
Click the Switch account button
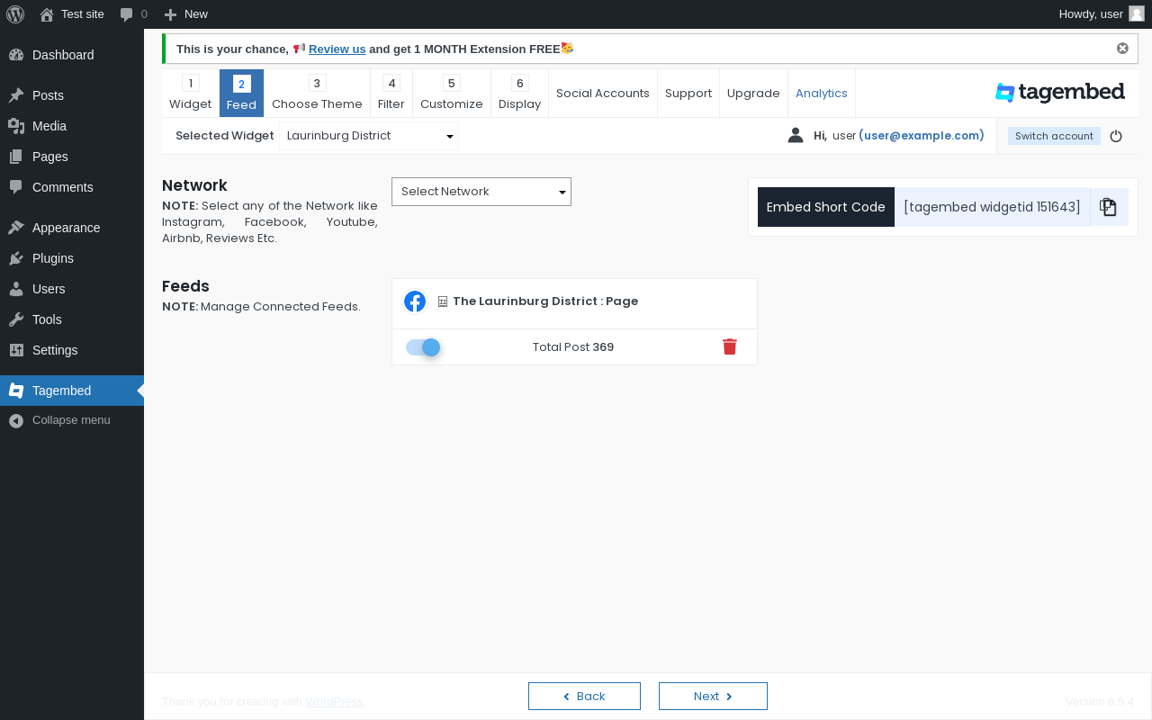pyautogui.click(x=1054, y=136)
